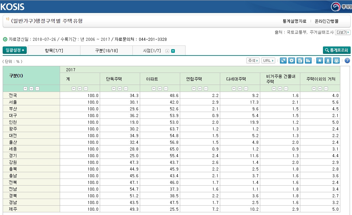Click the 통계표조회 search button
The height and width of the screenshot is (215, 352).
pyautogui.click(x=337, y=50)
